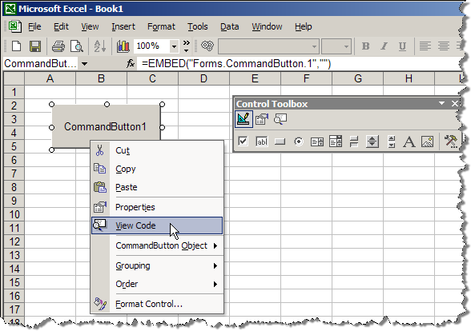The height and width of the screenshot is (331, 471).
Task: Select the Text Box control tool
Action: [x=261, y=142]
